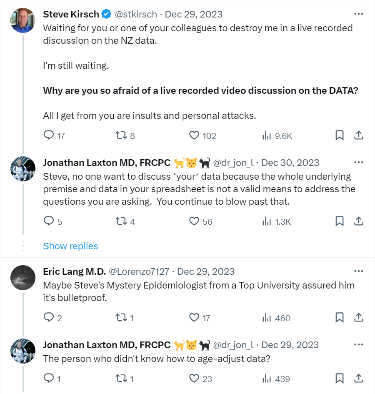Click Steve Kirsch's profile avatar

click(x=22, y=20)
